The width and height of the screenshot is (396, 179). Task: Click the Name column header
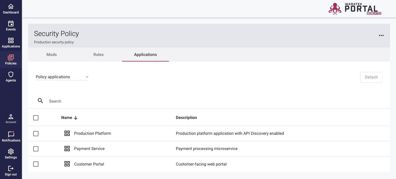67,117
